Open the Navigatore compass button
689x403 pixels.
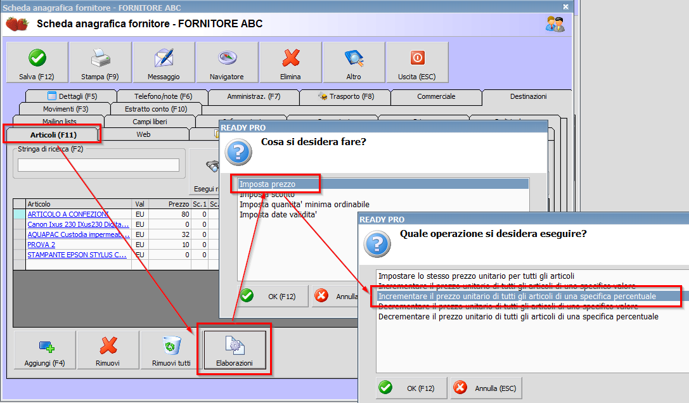coord(227,62)
